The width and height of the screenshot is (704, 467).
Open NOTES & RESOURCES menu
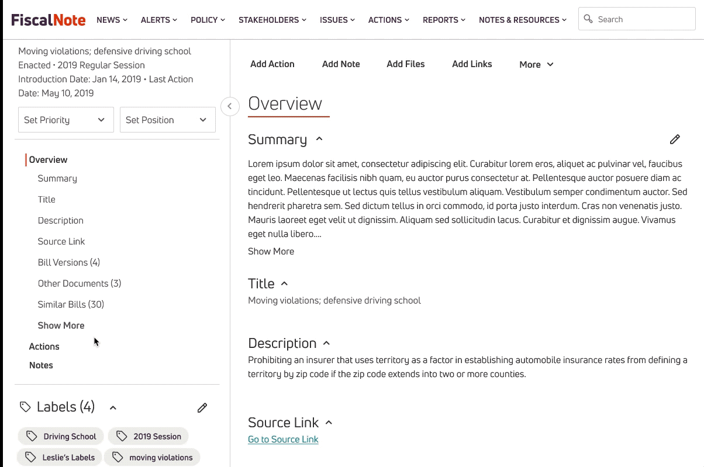click(x=523, y=20)
